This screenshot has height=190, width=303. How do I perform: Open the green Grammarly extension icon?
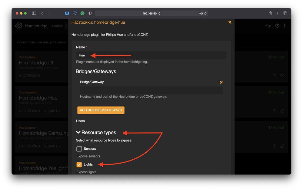82,13
